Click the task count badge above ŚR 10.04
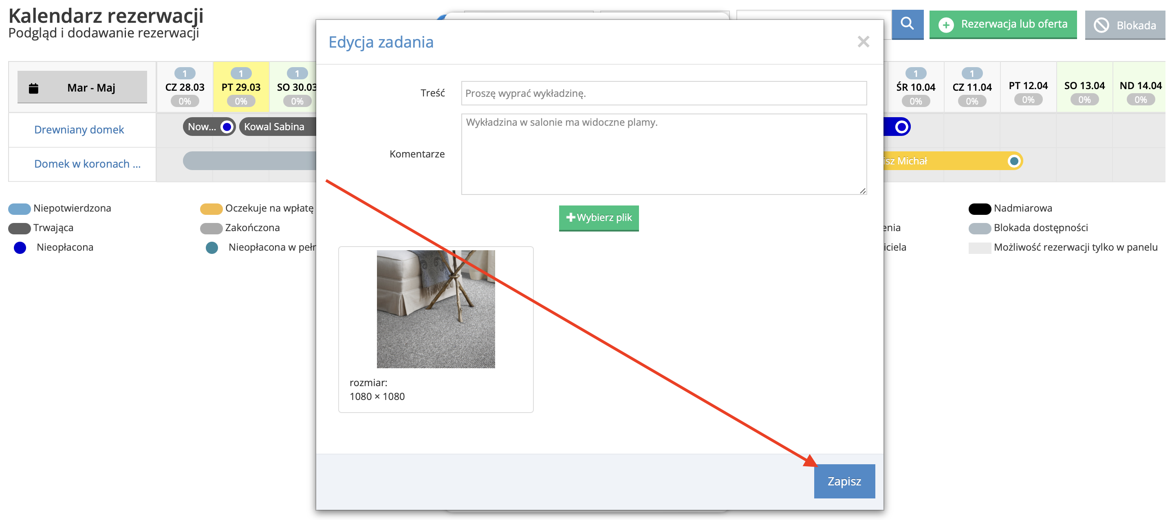This screenshot has height=520, width=1172. 915,73
